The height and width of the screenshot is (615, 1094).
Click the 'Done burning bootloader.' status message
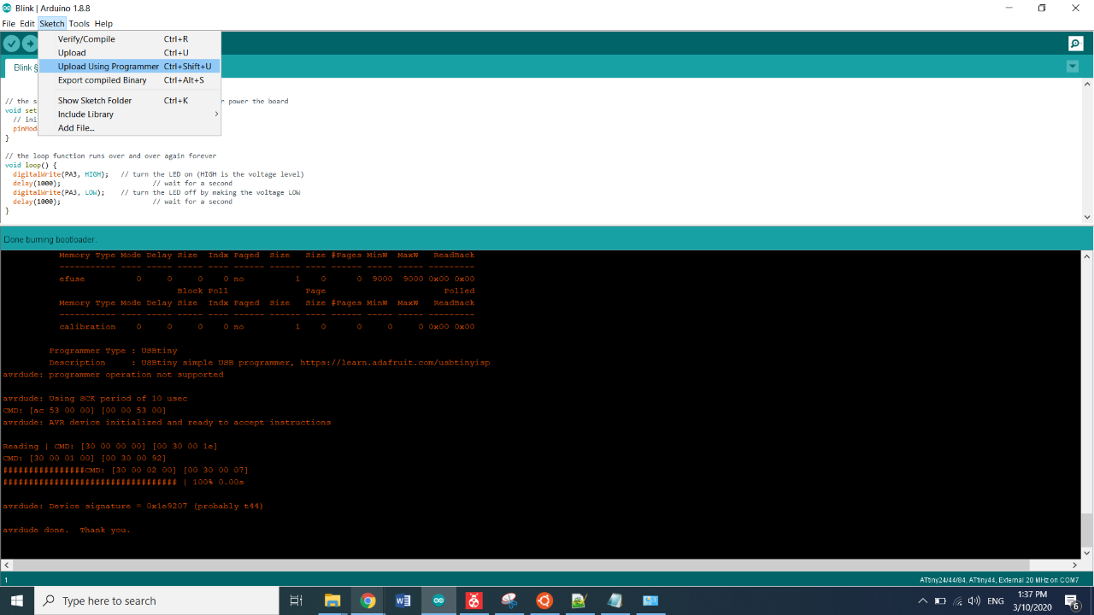coord(50,239)
